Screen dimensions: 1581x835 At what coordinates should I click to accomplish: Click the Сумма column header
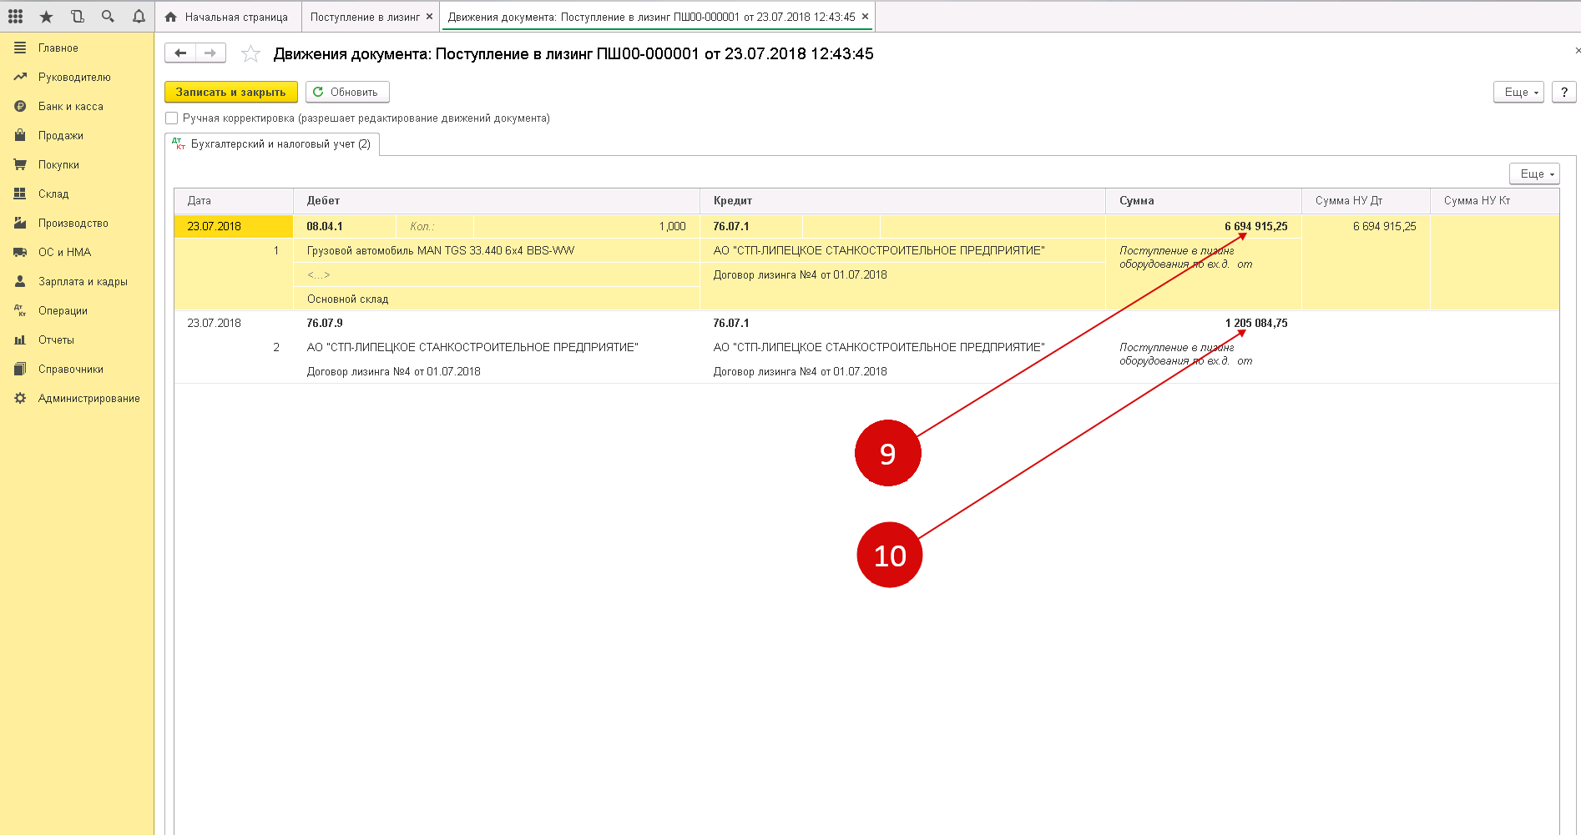(x=1204, y=200)
